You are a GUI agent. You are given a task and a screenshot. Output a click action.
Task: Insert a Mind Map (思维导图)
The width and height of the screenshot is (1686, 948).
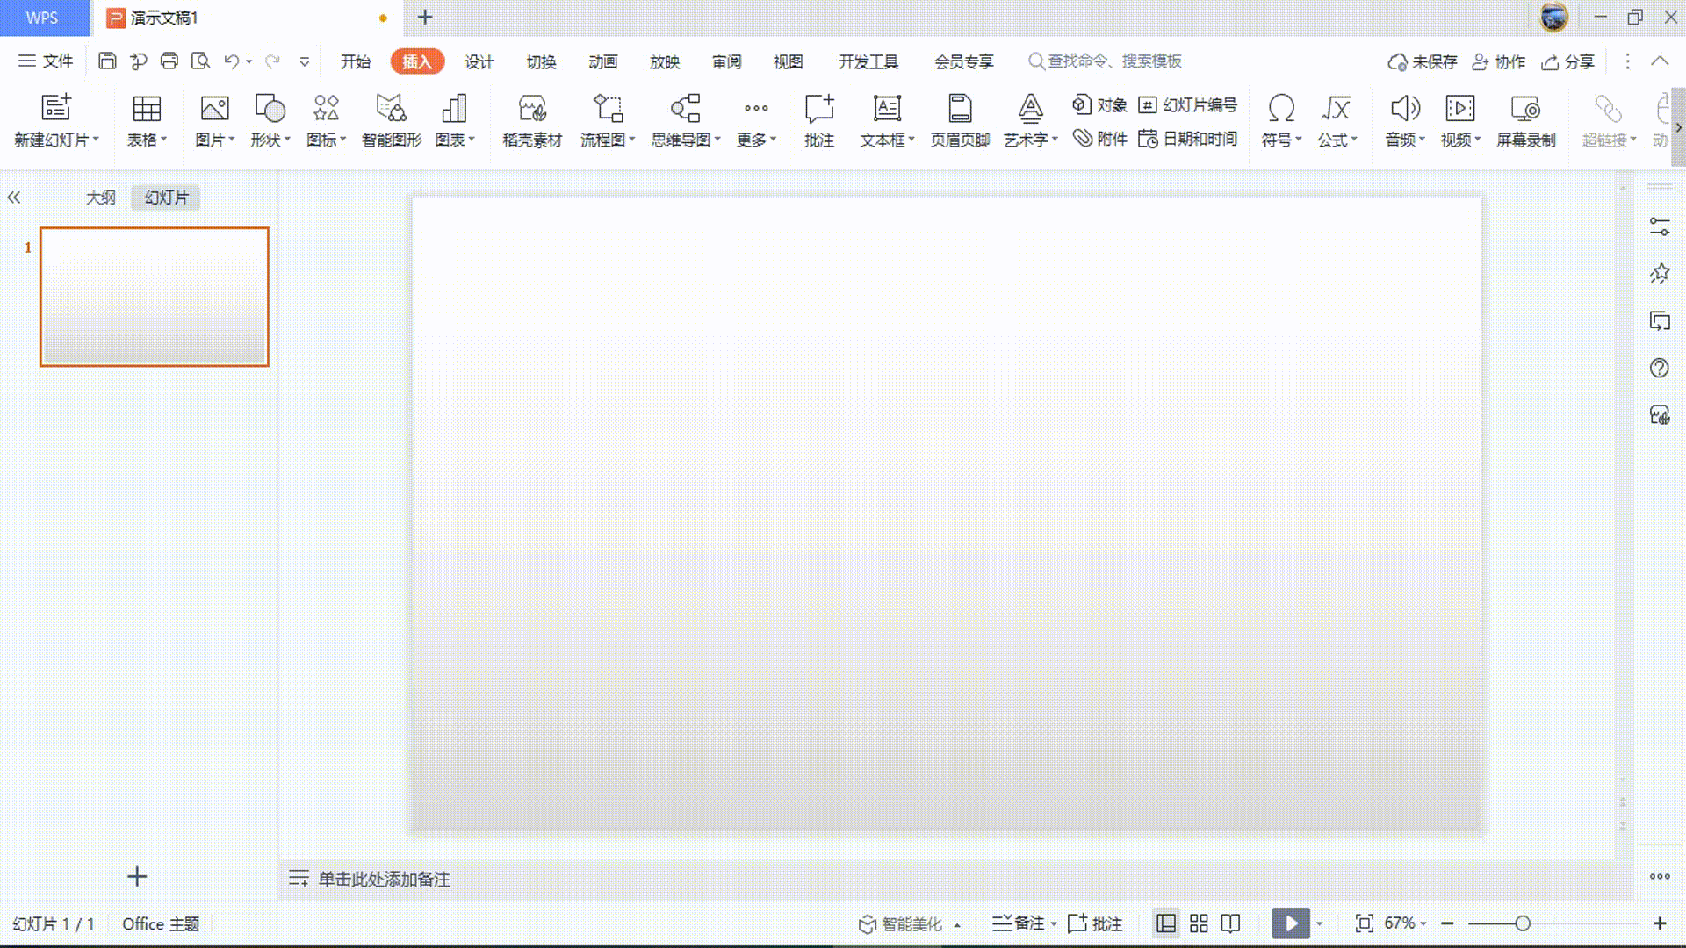(685, 120)
